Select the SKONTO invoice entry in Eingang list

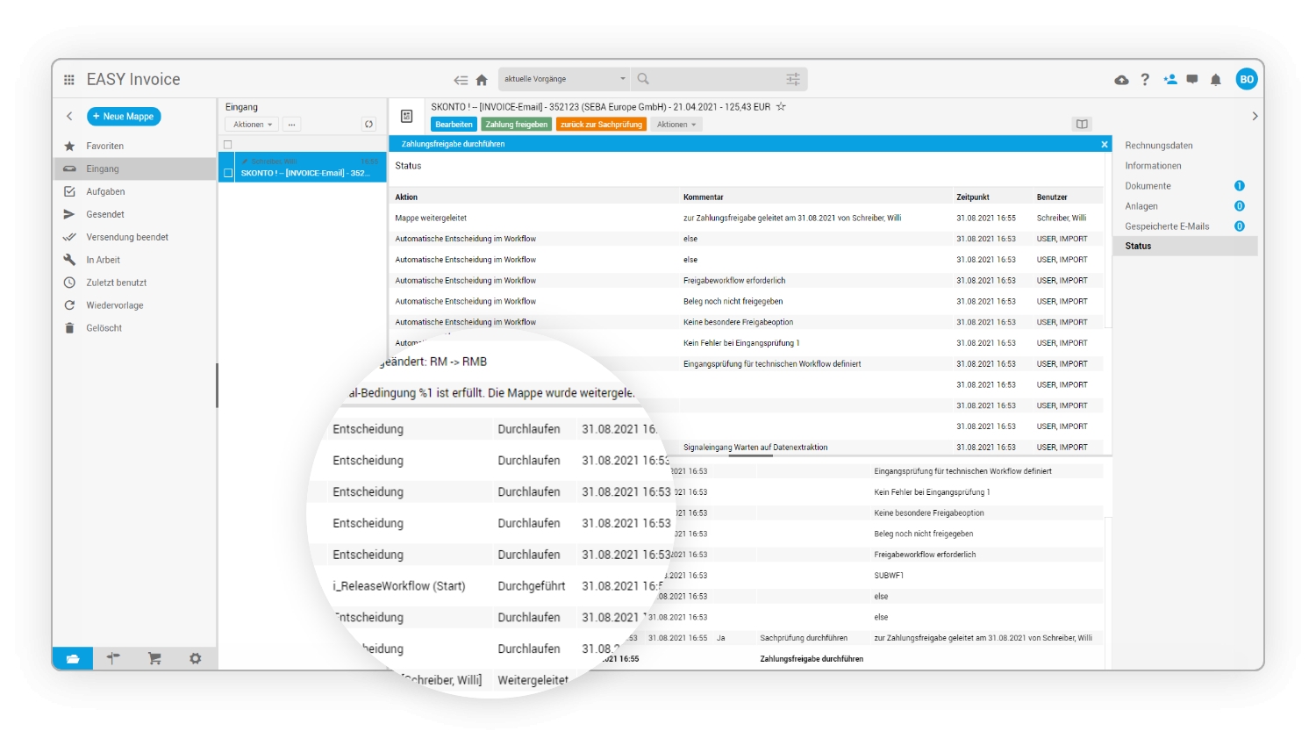click(x=303, y=168)
